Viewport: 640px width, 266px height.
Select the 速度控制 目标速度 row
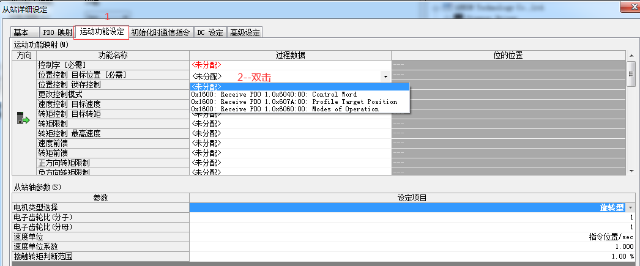[x=113, y=104]
